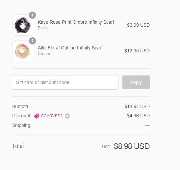Click the $8.98 USD total amount

132,146
